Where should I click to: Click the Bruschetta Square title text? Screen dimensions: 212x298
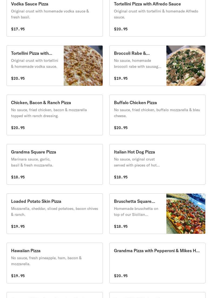pos(134,201)
